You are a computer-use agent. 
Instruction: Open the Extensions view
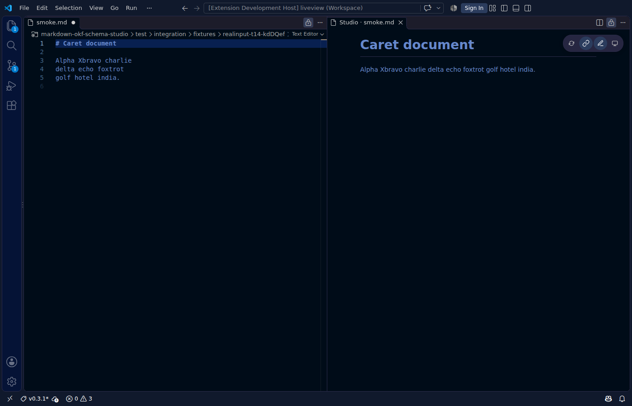point(12,106)
